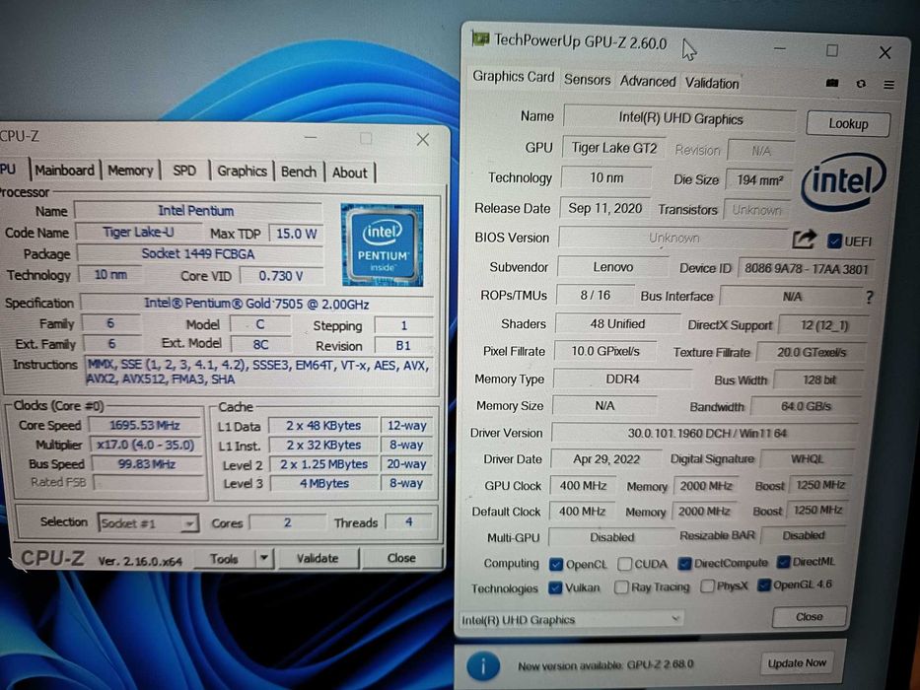Click the Specification field Pentium Gold 7505
This screenshot has height=690, width=920.
(x=257, y=304)
